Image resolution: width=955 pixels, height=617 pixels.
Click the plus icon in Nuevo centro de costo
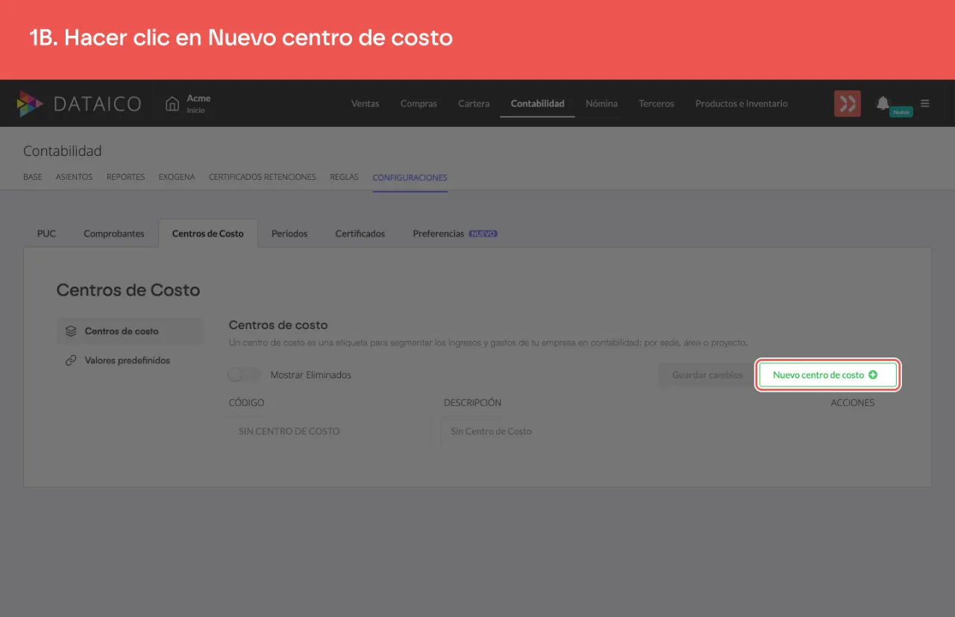873,375
